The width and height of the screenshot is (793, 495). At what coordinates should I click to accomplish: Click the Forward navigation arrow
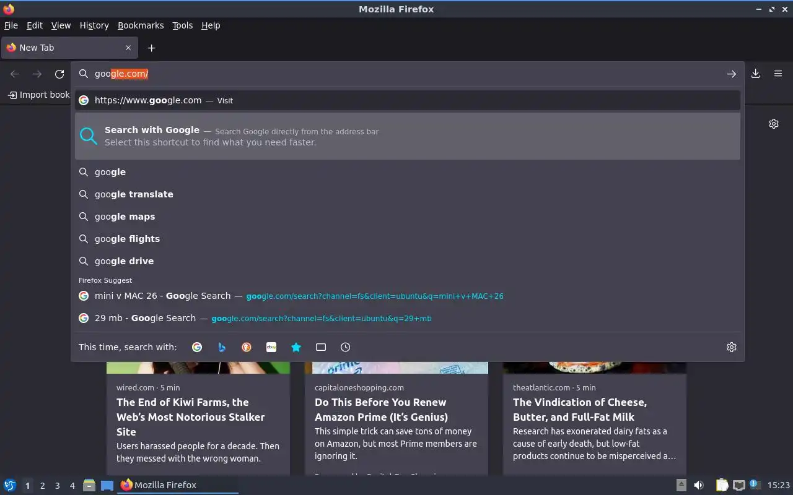click(x=37, y=74)
